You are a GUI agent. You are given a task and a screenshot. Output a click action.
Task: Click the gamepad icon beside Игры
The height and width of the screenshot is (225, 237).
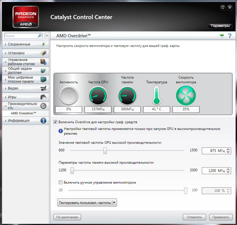[x=43, y=97]
